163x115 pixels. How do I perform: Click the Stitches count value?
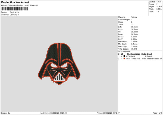(x=159, y=2)
